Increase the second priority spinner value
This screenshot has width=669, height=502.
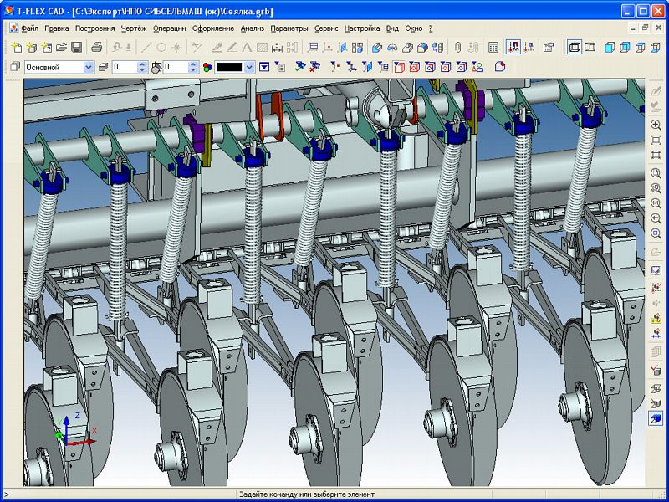coord(193,64)
